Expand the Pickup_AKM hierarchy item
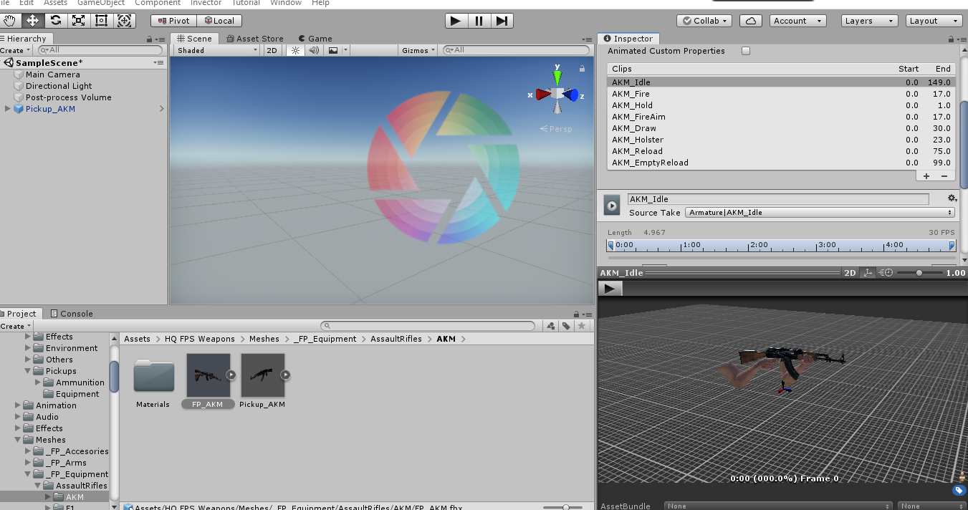This screenshot has width=968, height=510. 8,109
